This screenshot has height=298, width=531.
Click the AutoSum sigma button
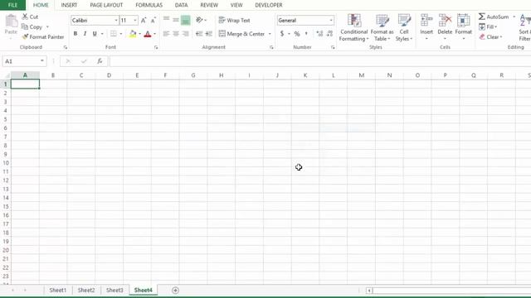(x=493, y=17)
